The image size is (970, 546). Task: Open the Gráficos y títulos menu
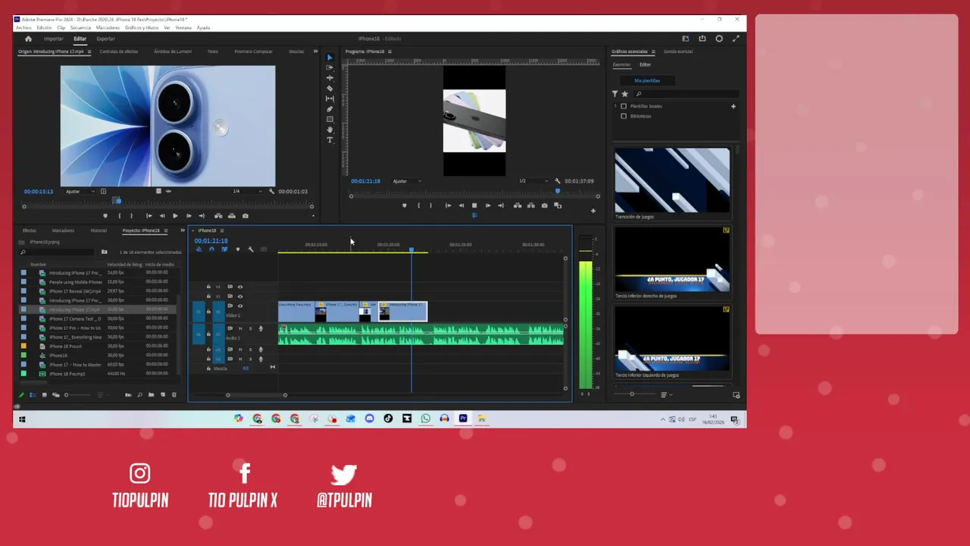pos(142,27)
